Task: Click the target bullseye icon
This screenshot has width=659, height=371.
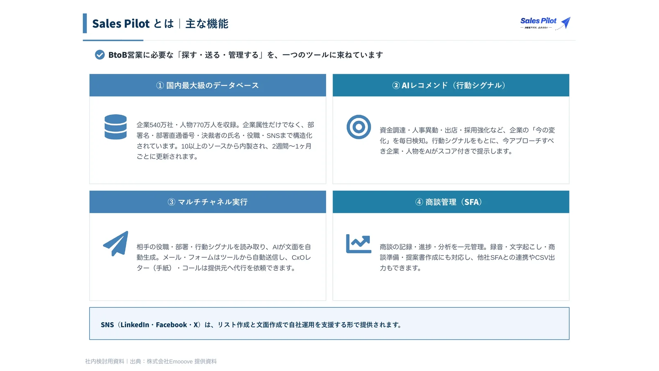Action: [359, 127]
